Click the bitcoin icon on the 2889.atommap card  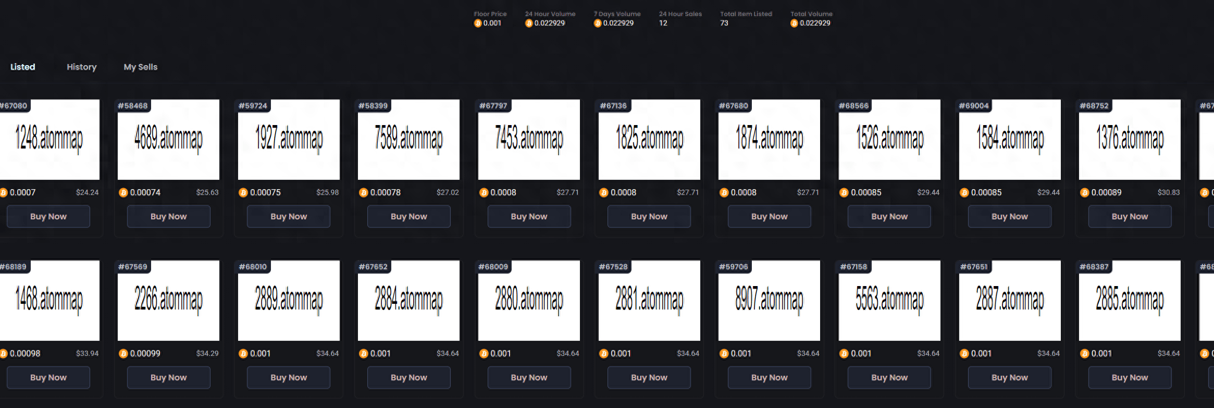tap(243, 354)
